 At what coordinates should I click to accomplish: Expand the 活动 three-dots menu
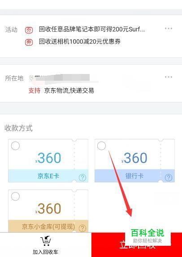[x=169, y=29]
